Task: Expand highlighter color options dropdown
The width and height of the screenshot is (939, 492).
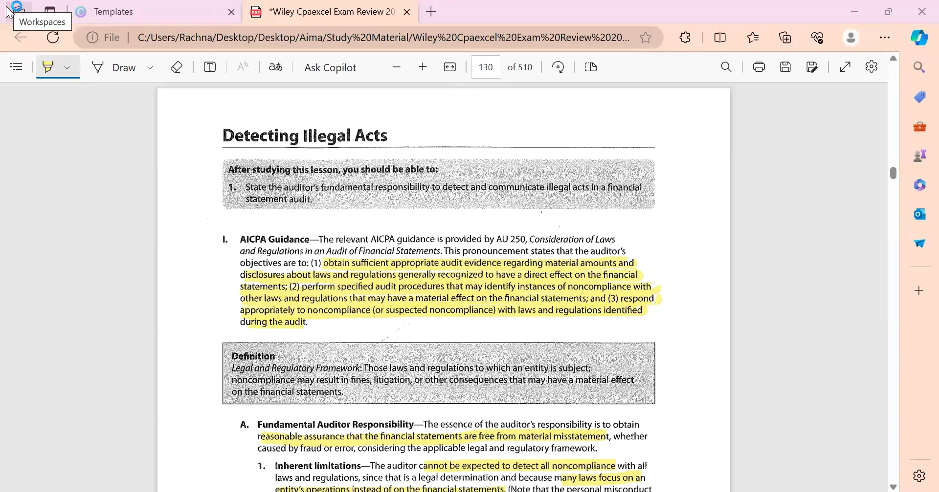Action: tap(67, 67)
